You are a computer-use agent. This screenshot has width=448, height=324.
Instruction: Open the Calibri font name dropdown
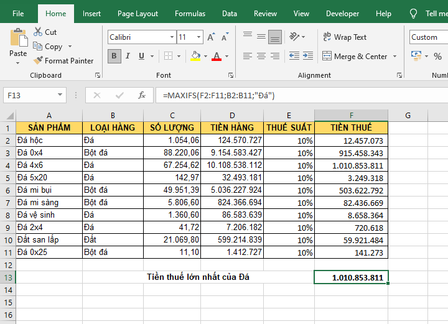[x=170, y=37]
